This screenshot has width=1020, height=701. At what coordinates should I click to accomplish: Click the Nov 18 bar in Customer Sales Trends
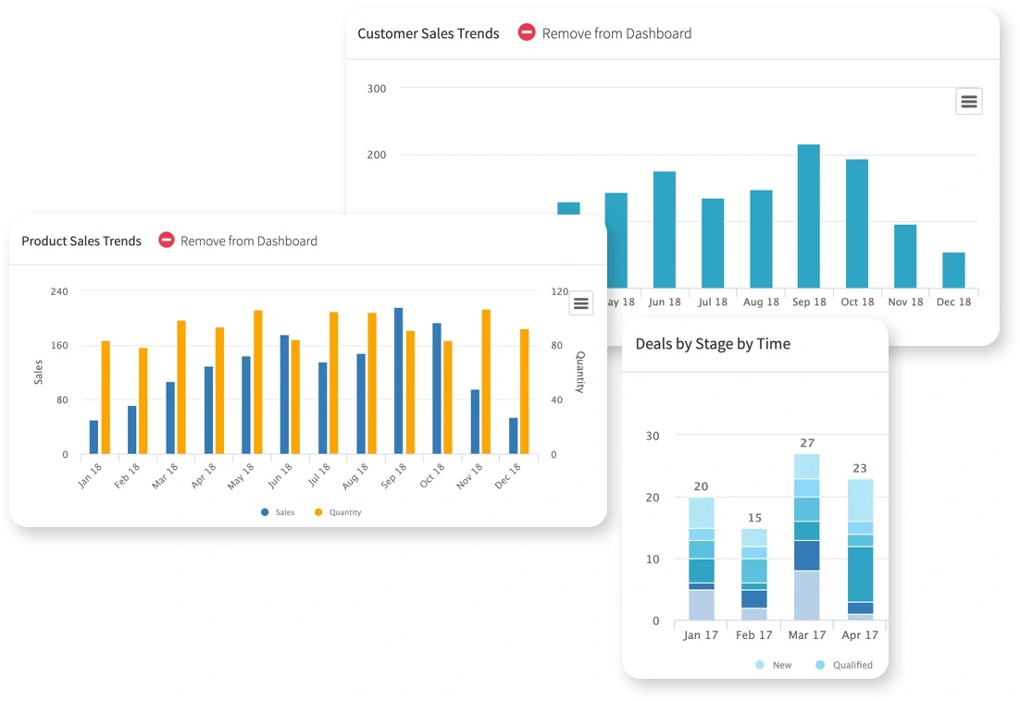tap(905, 256)
